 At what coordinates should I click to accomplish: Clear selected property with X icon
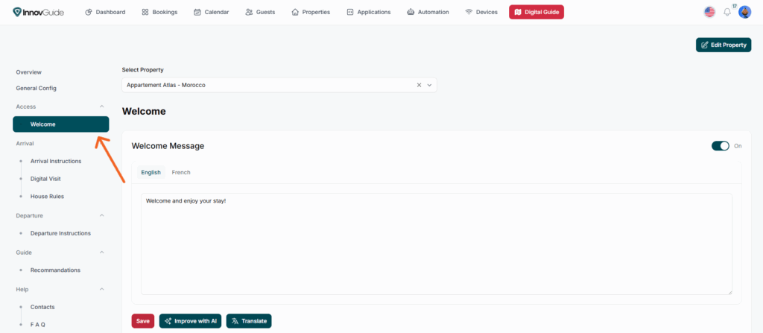[419, 85]
